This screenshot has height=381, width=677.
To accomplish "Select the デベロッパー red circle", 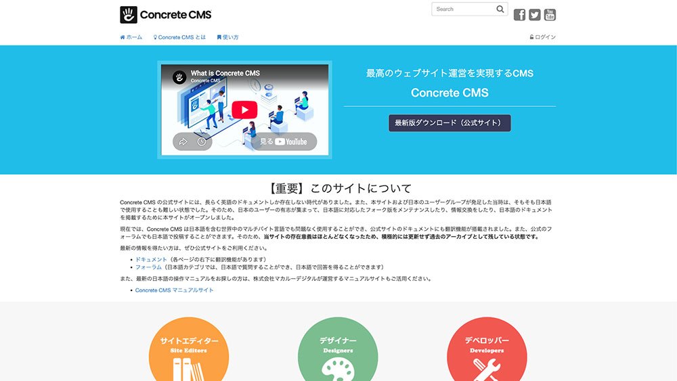I will (x=487, y=349).
